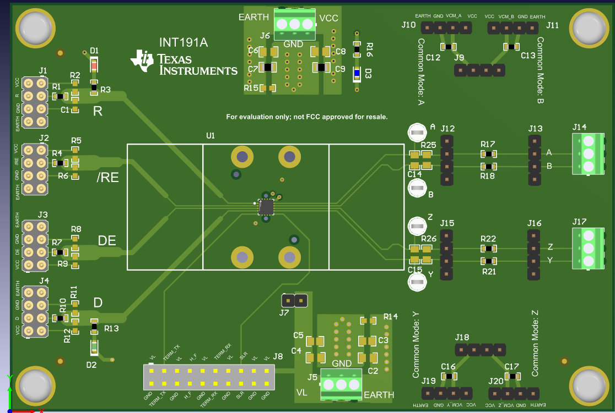
Task: Select the J7 two-pin jumper header
Action: pos(294,301)
